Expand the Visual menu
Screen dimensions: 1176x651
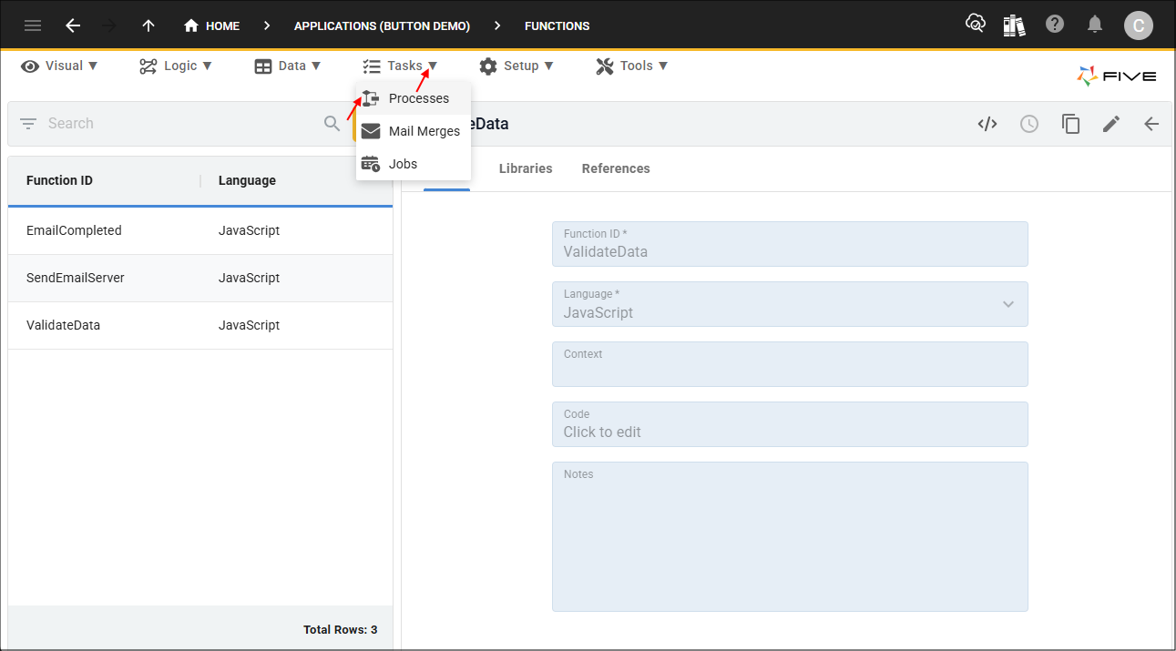59,66
